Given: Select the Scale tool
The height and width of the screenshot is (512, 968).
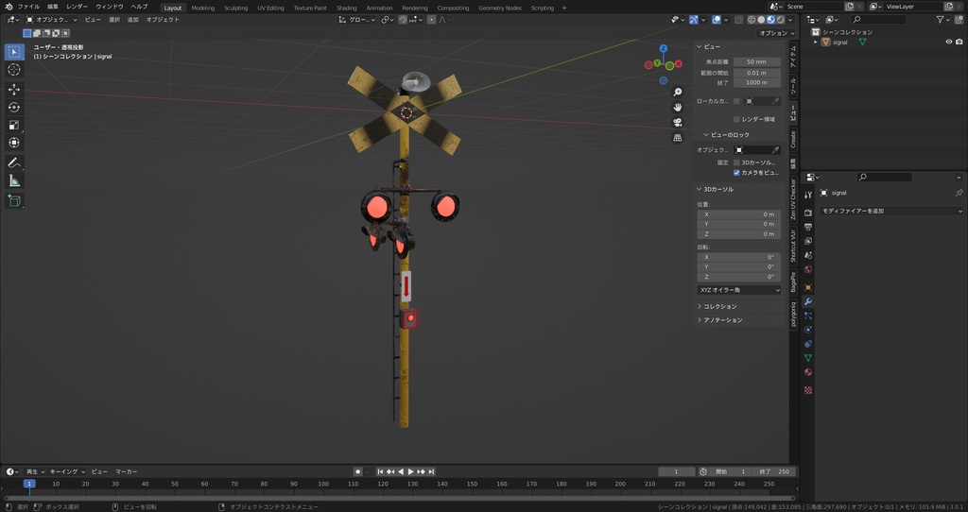Looking at the screenshot, I should coord(14,125).
